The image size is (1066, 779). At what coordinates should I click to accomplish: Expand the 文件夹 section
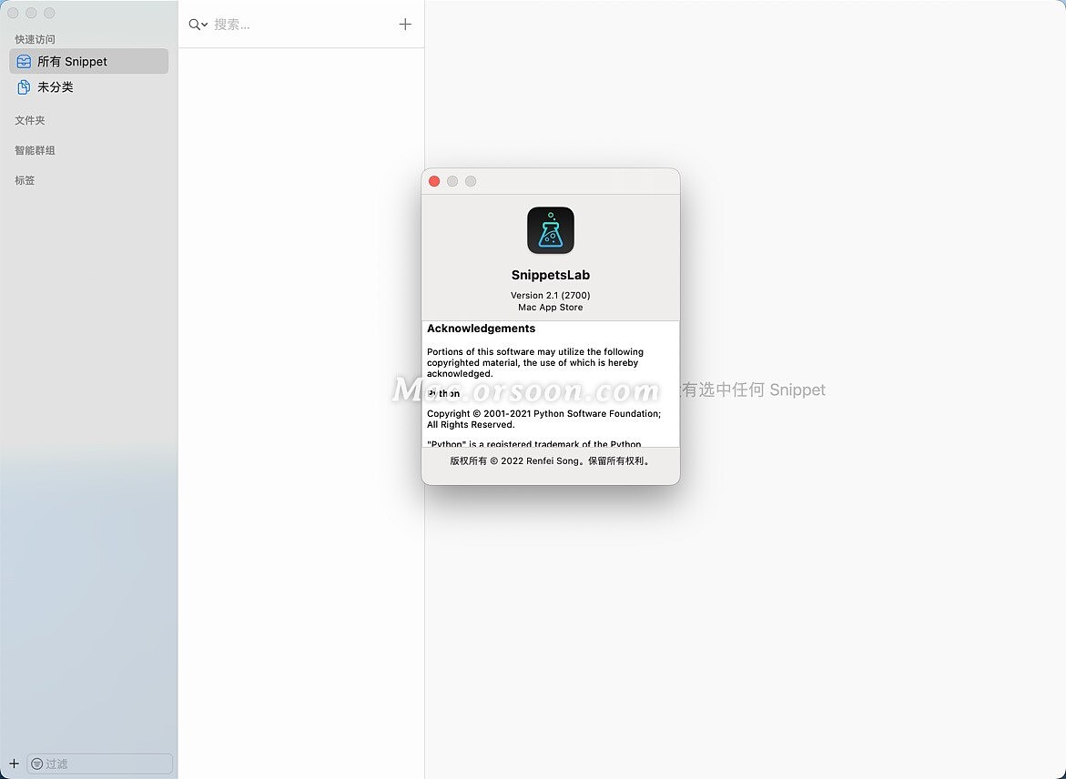click(x=30, y=119)
